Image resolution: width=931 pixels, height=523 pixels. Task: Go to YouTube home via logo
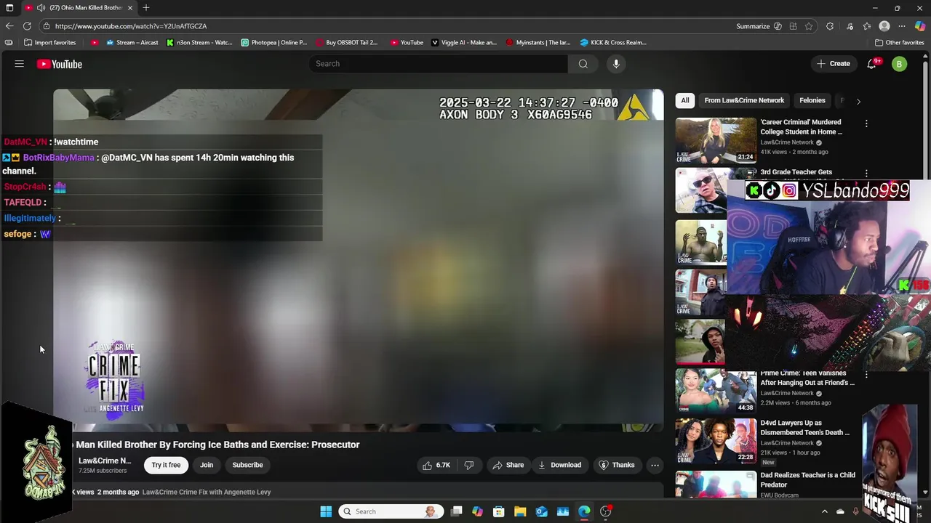[60, 64]
